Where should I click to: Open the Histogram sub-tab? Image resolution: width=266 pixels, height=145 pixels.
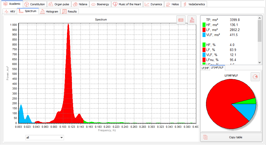point(49,11)
